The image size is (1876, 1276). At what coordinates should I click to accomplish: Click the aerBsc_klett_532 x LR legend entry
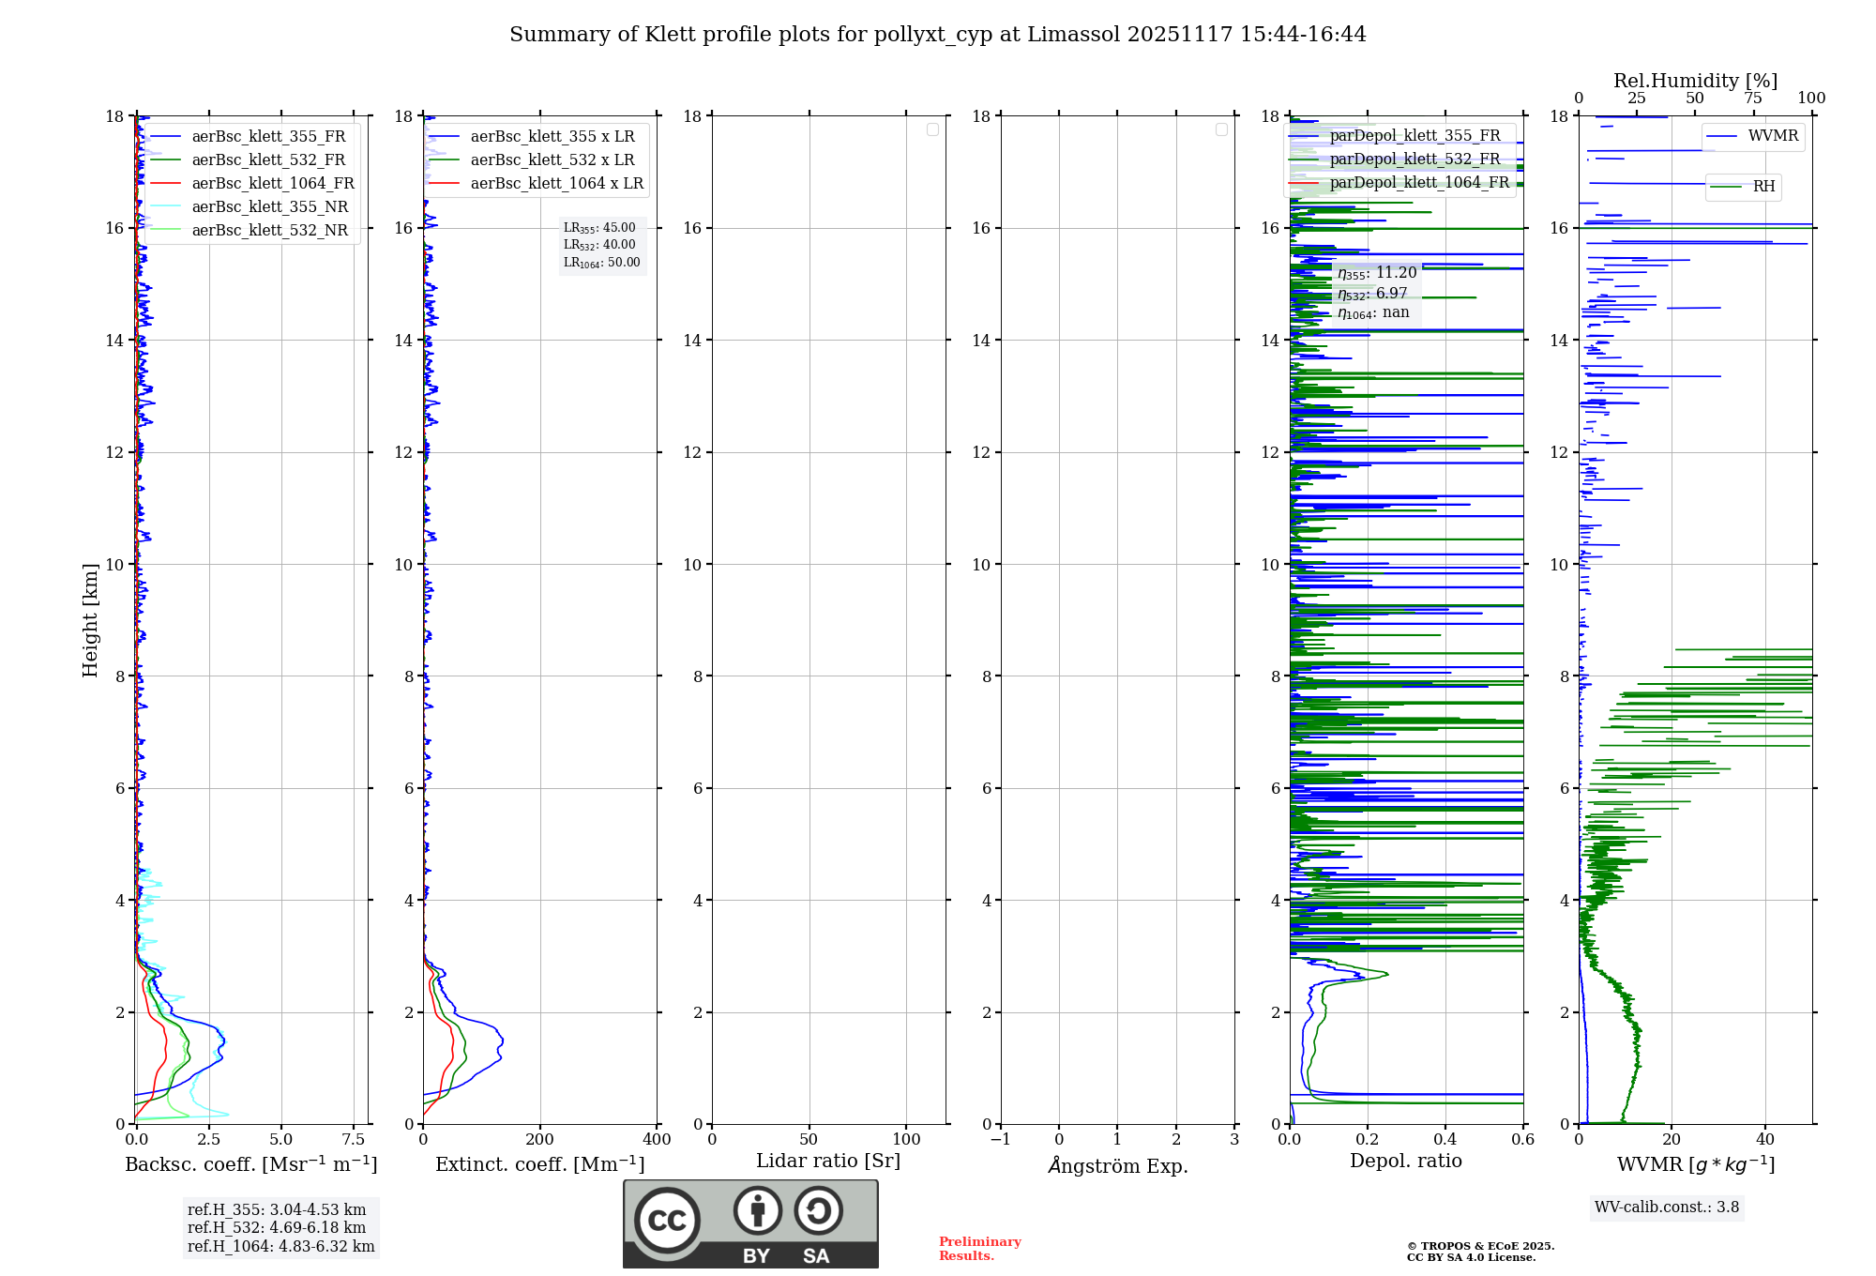pos(552,160)
